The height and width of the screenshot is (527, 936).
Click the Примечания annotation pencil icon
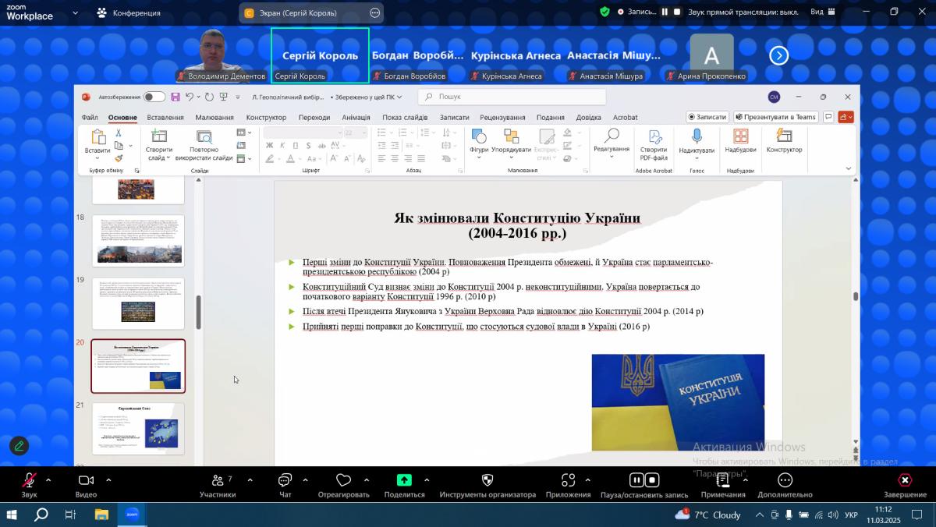722,480
